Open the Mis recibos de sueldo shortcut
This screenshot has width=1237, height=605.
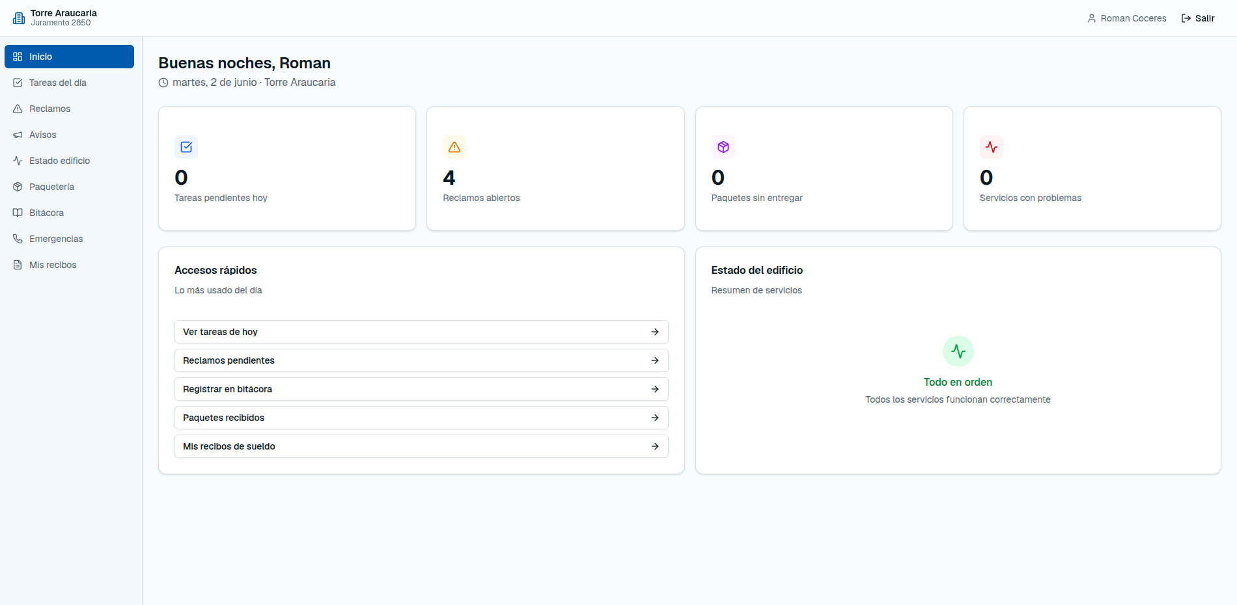(x=421, y=446)
